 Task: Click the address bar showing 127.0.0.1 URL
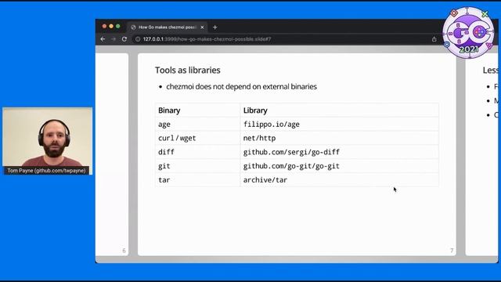281,39
